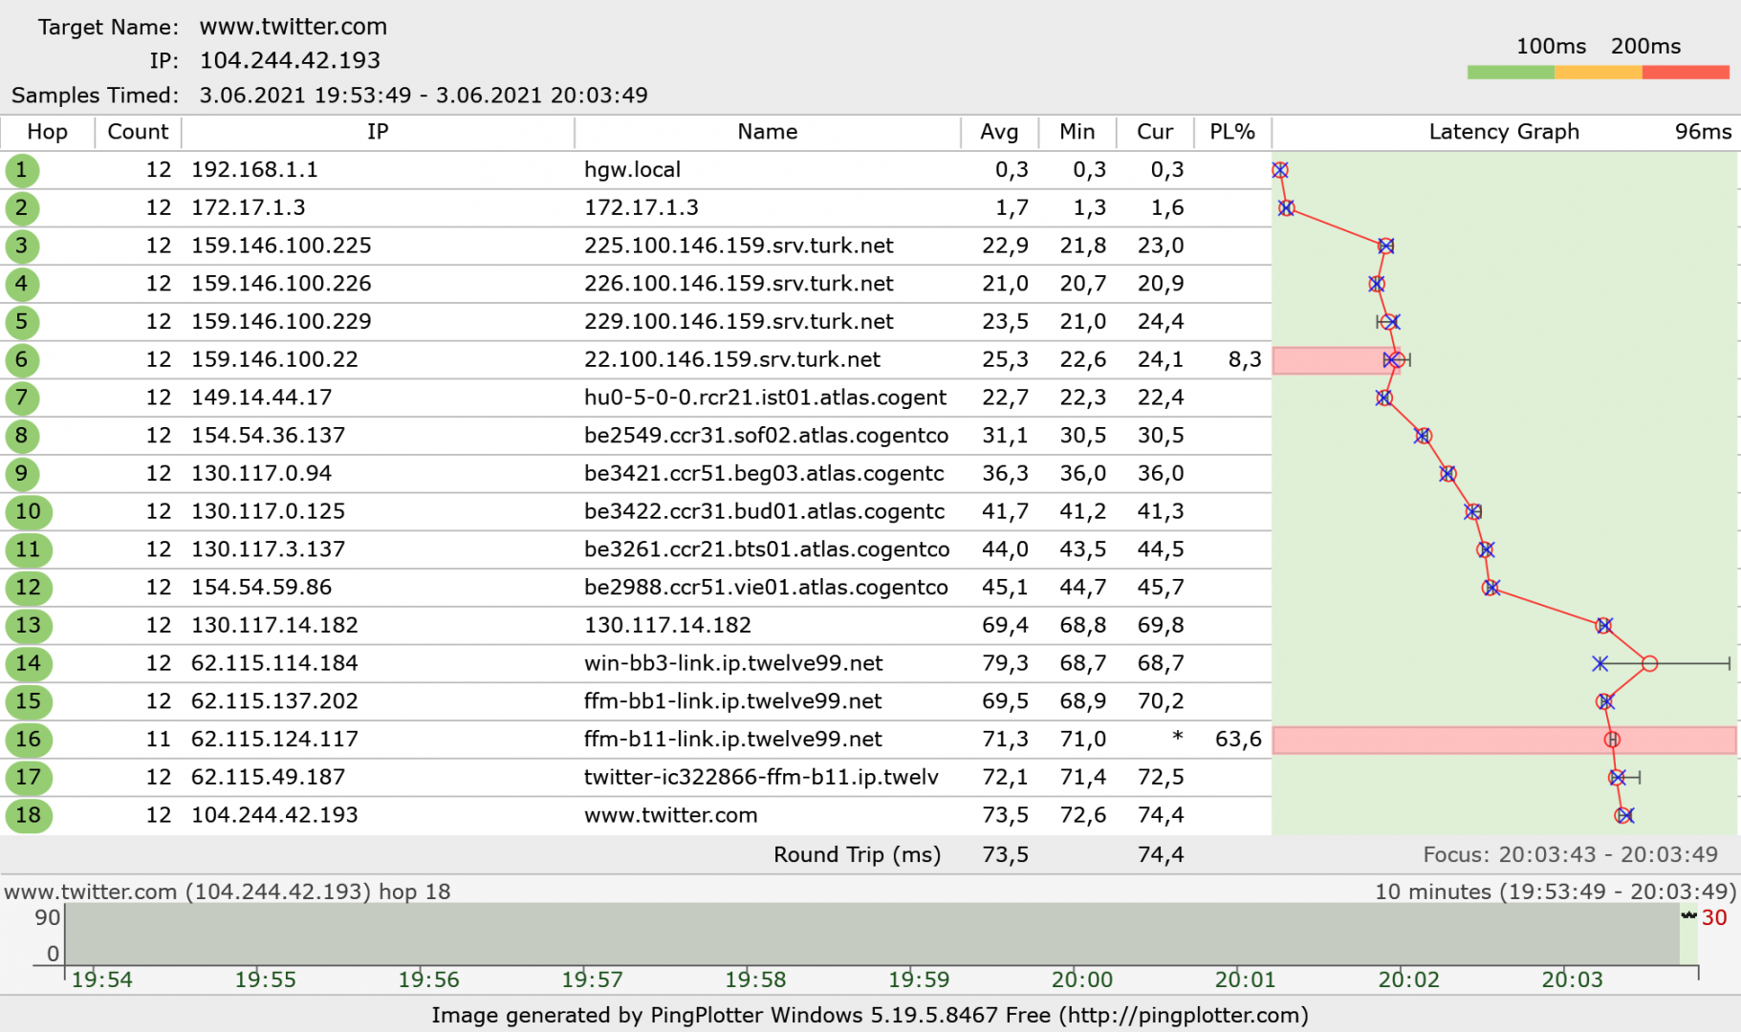Select the be3421.ccr51.beg03 hostname
The width and height of the screenshot is (1741, 1032).
[x=764, y=474]
